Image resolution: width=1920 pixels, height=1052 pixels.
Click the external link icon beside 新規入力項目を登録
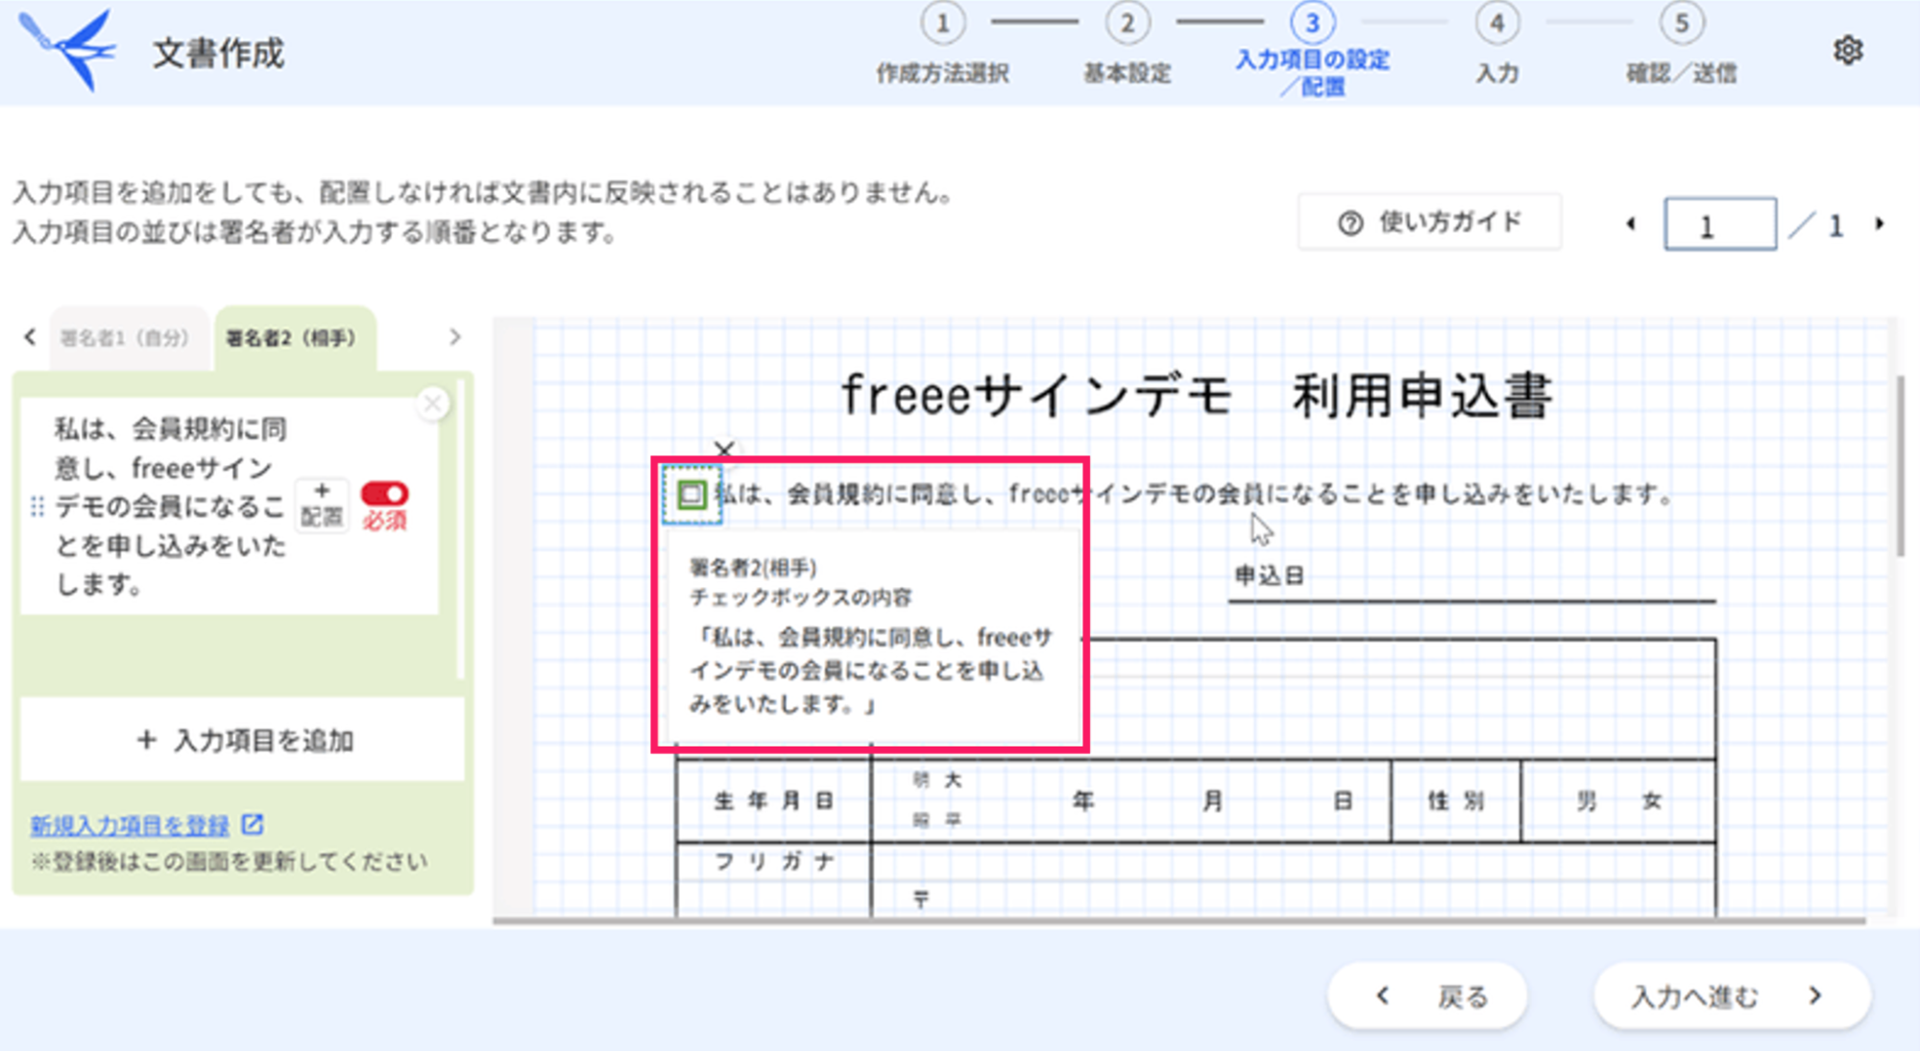[x=253, y=824]
